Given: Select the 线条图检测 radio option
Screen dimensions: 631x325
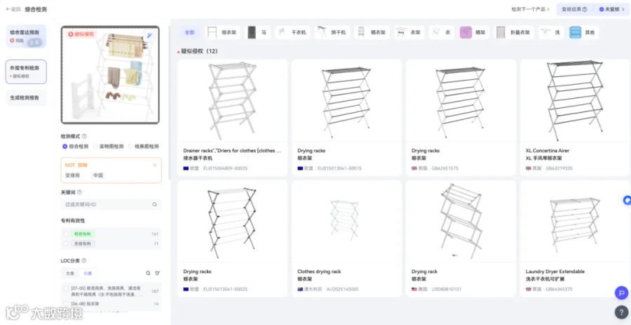Looking at the screenshot, I should 143,146.
